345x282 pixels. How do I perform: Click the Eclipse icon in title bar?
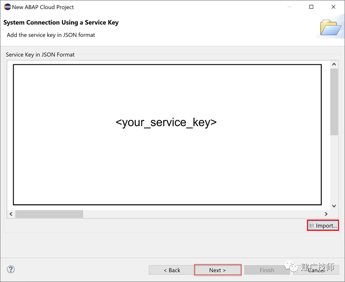(7, 7)
